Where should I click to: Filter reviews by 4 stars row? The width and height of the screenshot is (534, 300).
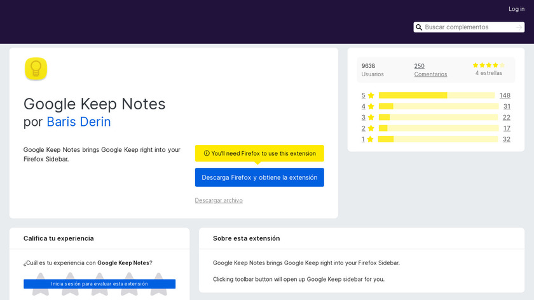pos(437,106)
